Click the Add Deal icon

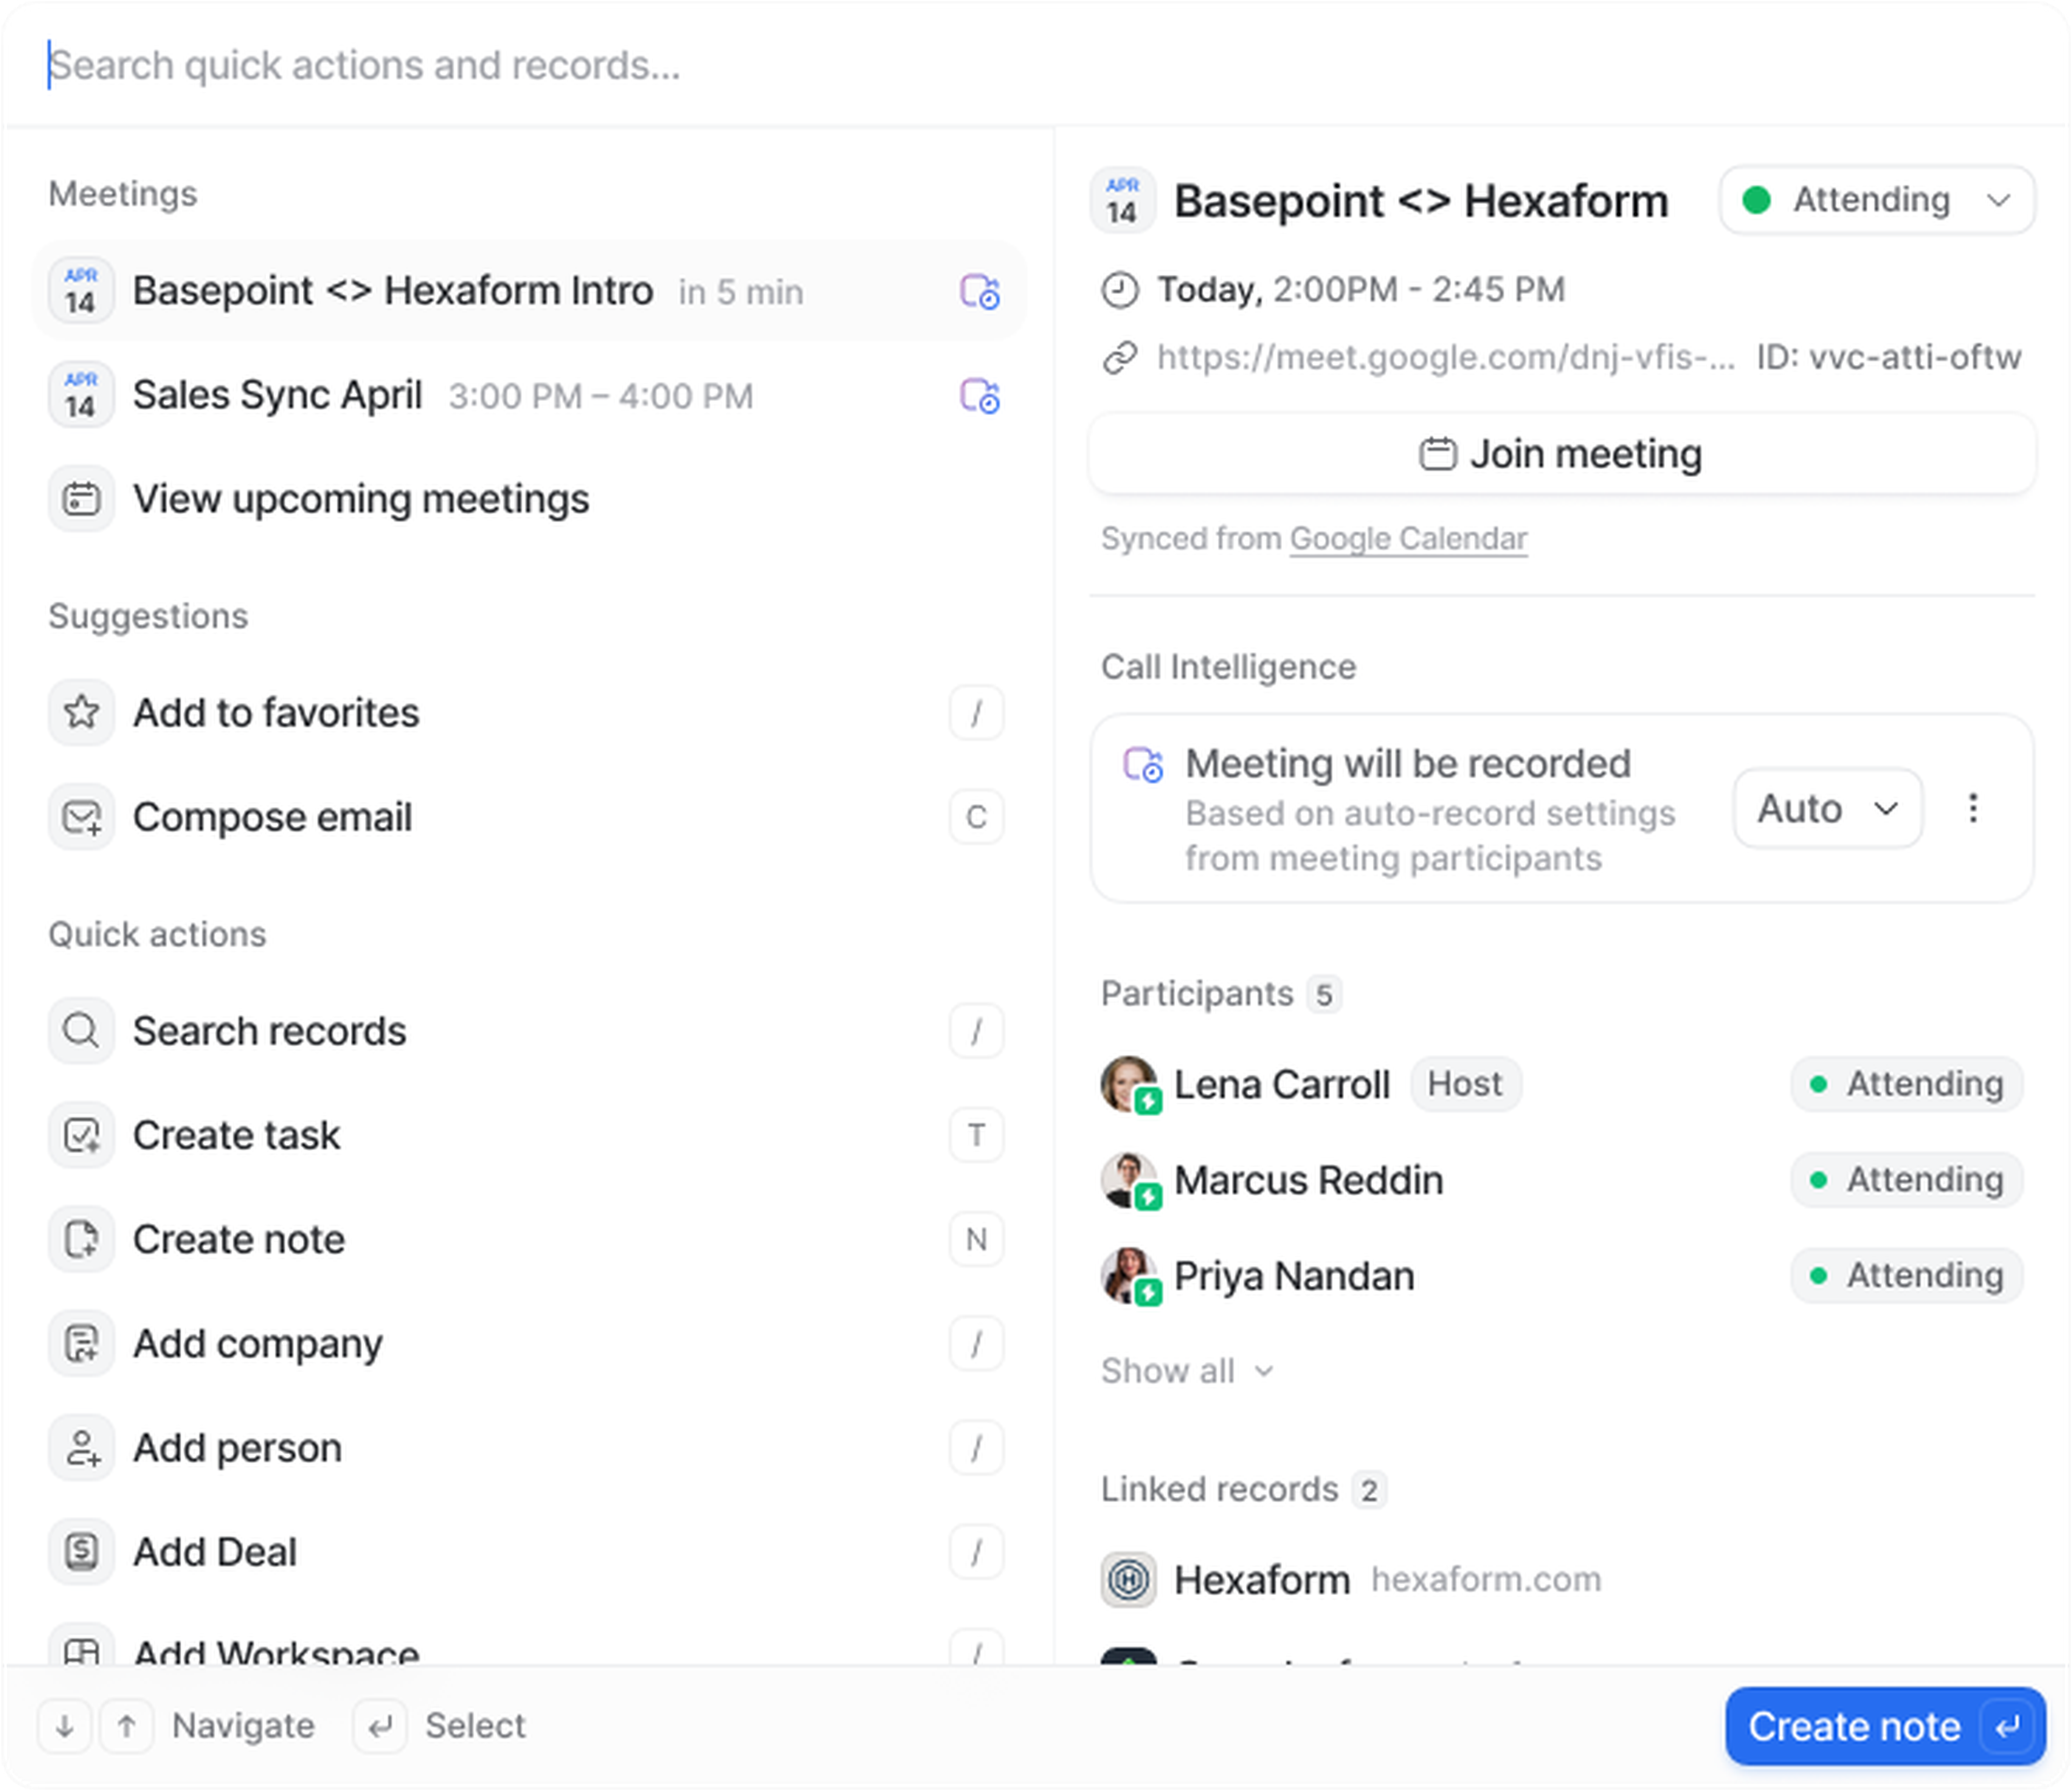pos(81,1551)
